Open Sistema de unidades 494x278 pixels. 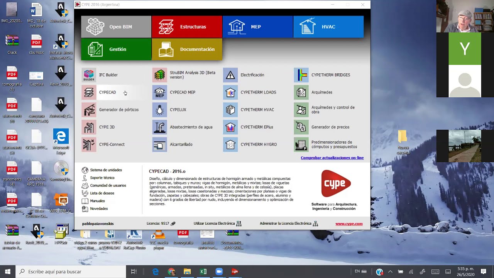coord(102,170)
